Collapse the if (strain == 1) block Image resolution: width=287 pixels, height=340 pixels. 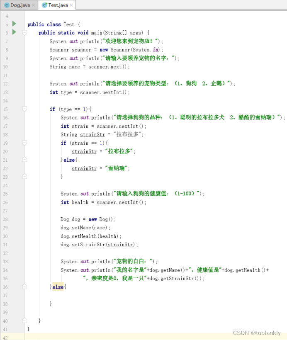click(x=25, y=143)
